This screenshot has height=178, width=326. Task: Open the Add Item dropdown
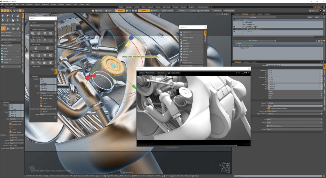(254, 17)
